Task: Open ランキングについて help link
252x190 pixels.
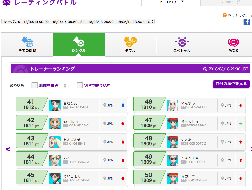Action: click(x=240, y=16)
